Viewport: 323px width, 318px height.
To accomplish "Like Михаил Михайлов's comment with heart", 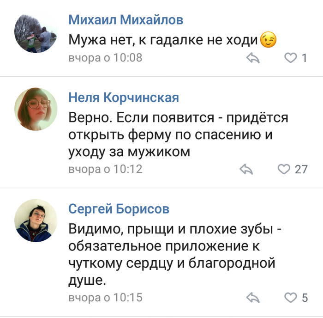I will pos(290,58).
